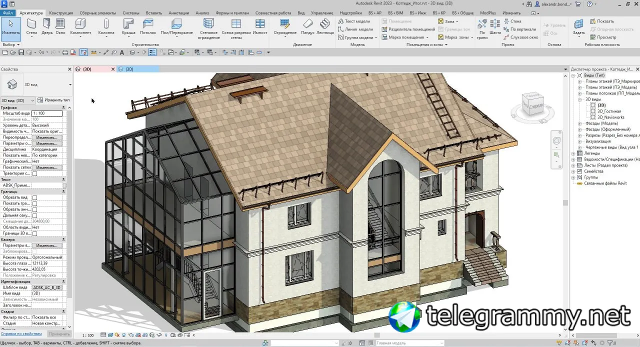Expand the Легенды tree node
This screenshot has height=347, width=640.
tap(573, 153)
